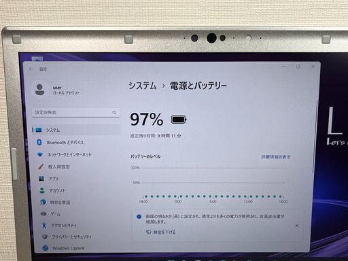The width and height of the screenshot is (348, 261).
Task: Click the プライバシーとセキュリティ shield icon
Action: point(45,237)
